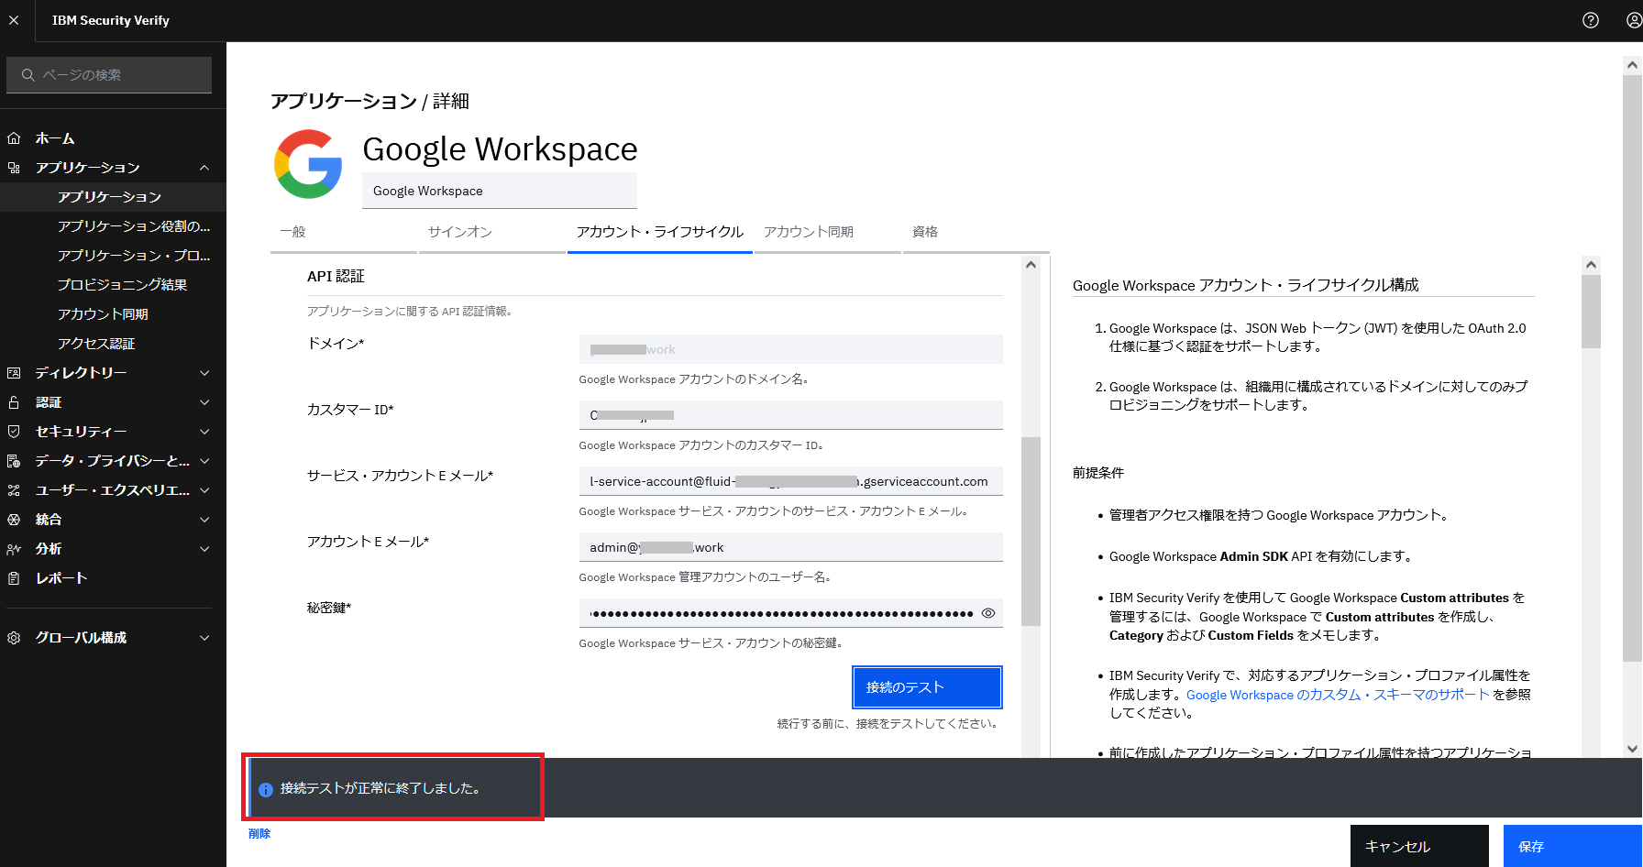The width and height of the screenshot is (1643, 867).
Task: Collapse the アプリケーション menu section
Action: (204, 168)
